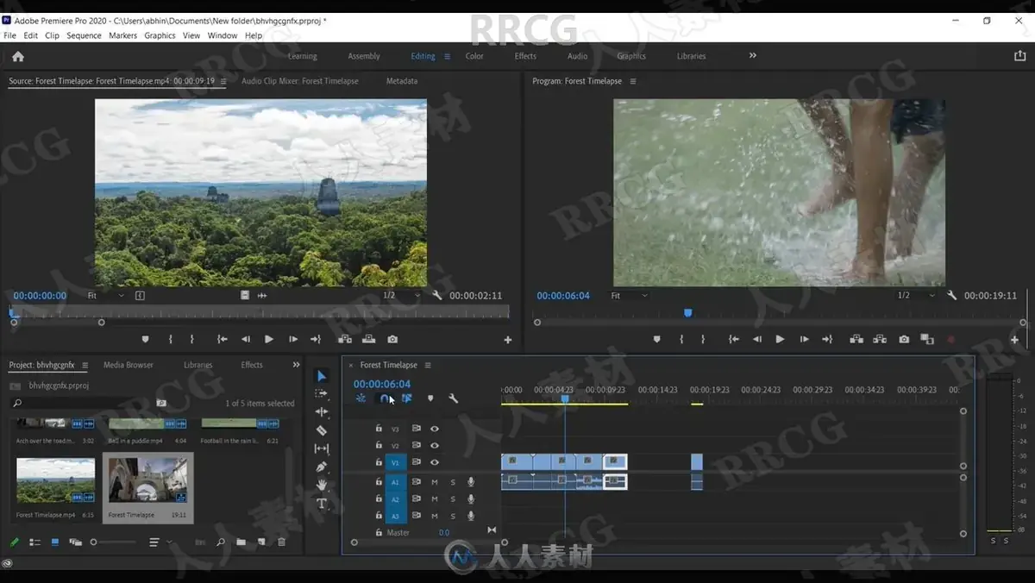
Task: Switch to the Audio workspace
Action: (x=577, y=56)
